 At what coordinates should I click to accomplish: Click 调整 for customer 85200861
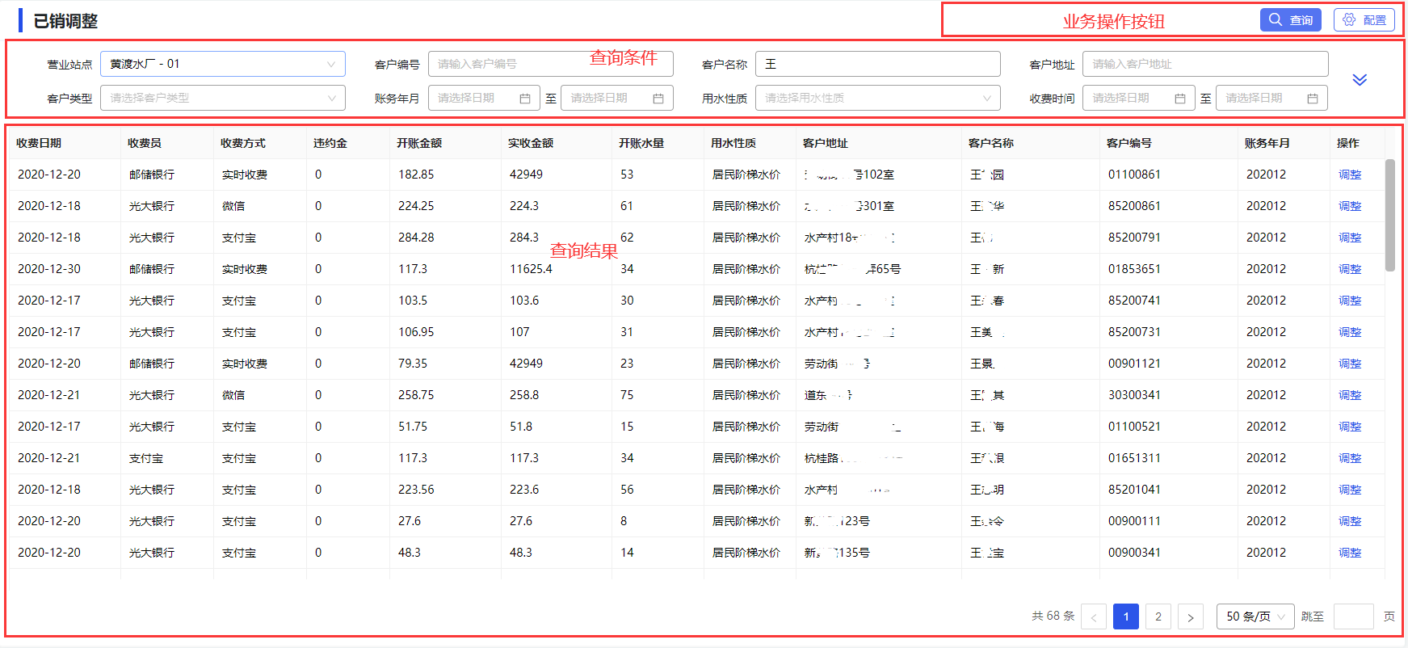1350,206
